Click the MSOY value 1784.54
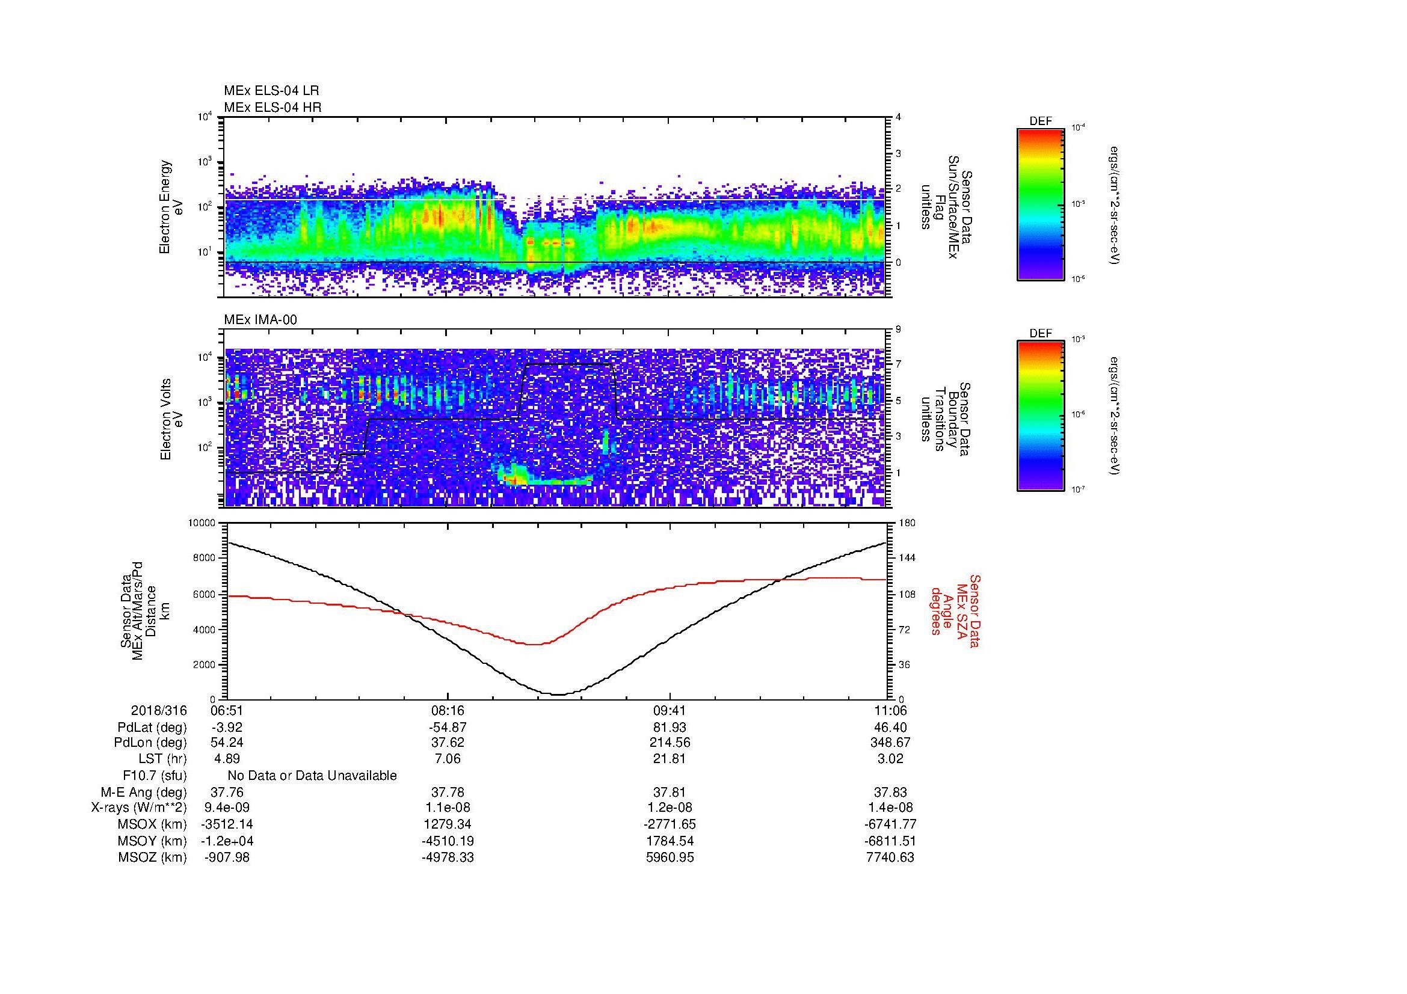Viewport: 1407px width, 994px height. click(x=670, y=841)
